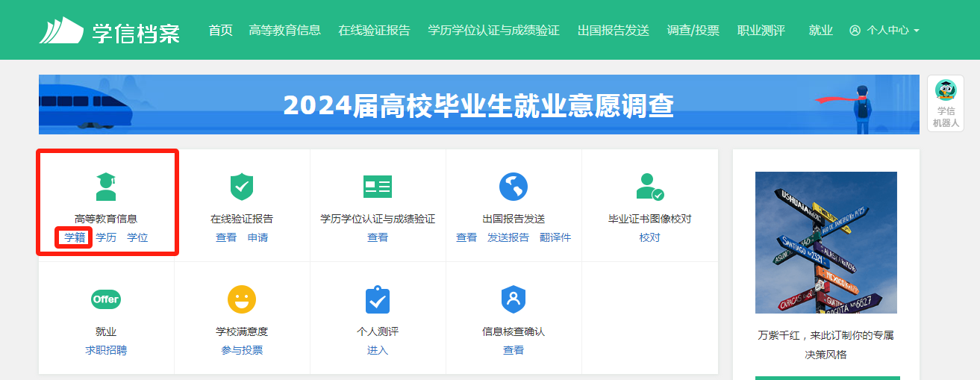Click the 2024届高校毕业生就业意愿调查 banner
Viewport: 980px width, 380px height.
478,105
